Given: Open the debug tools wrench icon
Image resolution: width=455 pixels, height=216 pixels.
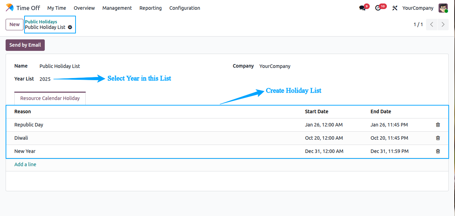Looking at the screenshot, I should (395, 8).
